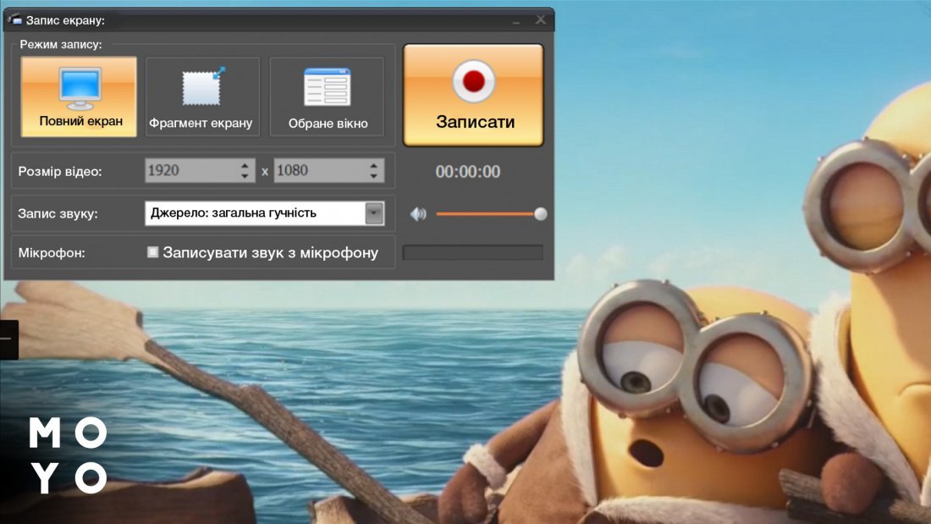Click the app icon in the title bar
The height and width of the screenshot is (524, 931).
pyautogui.click(x=14, y=19)
